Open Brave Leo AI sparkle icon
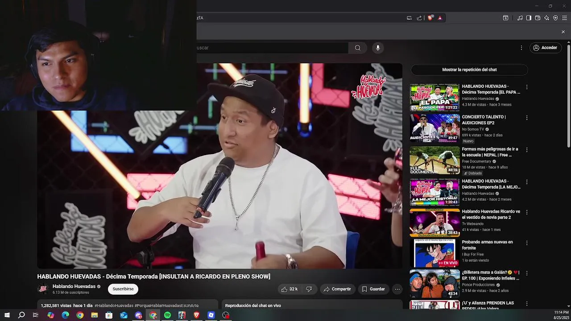 click(546, 18)
